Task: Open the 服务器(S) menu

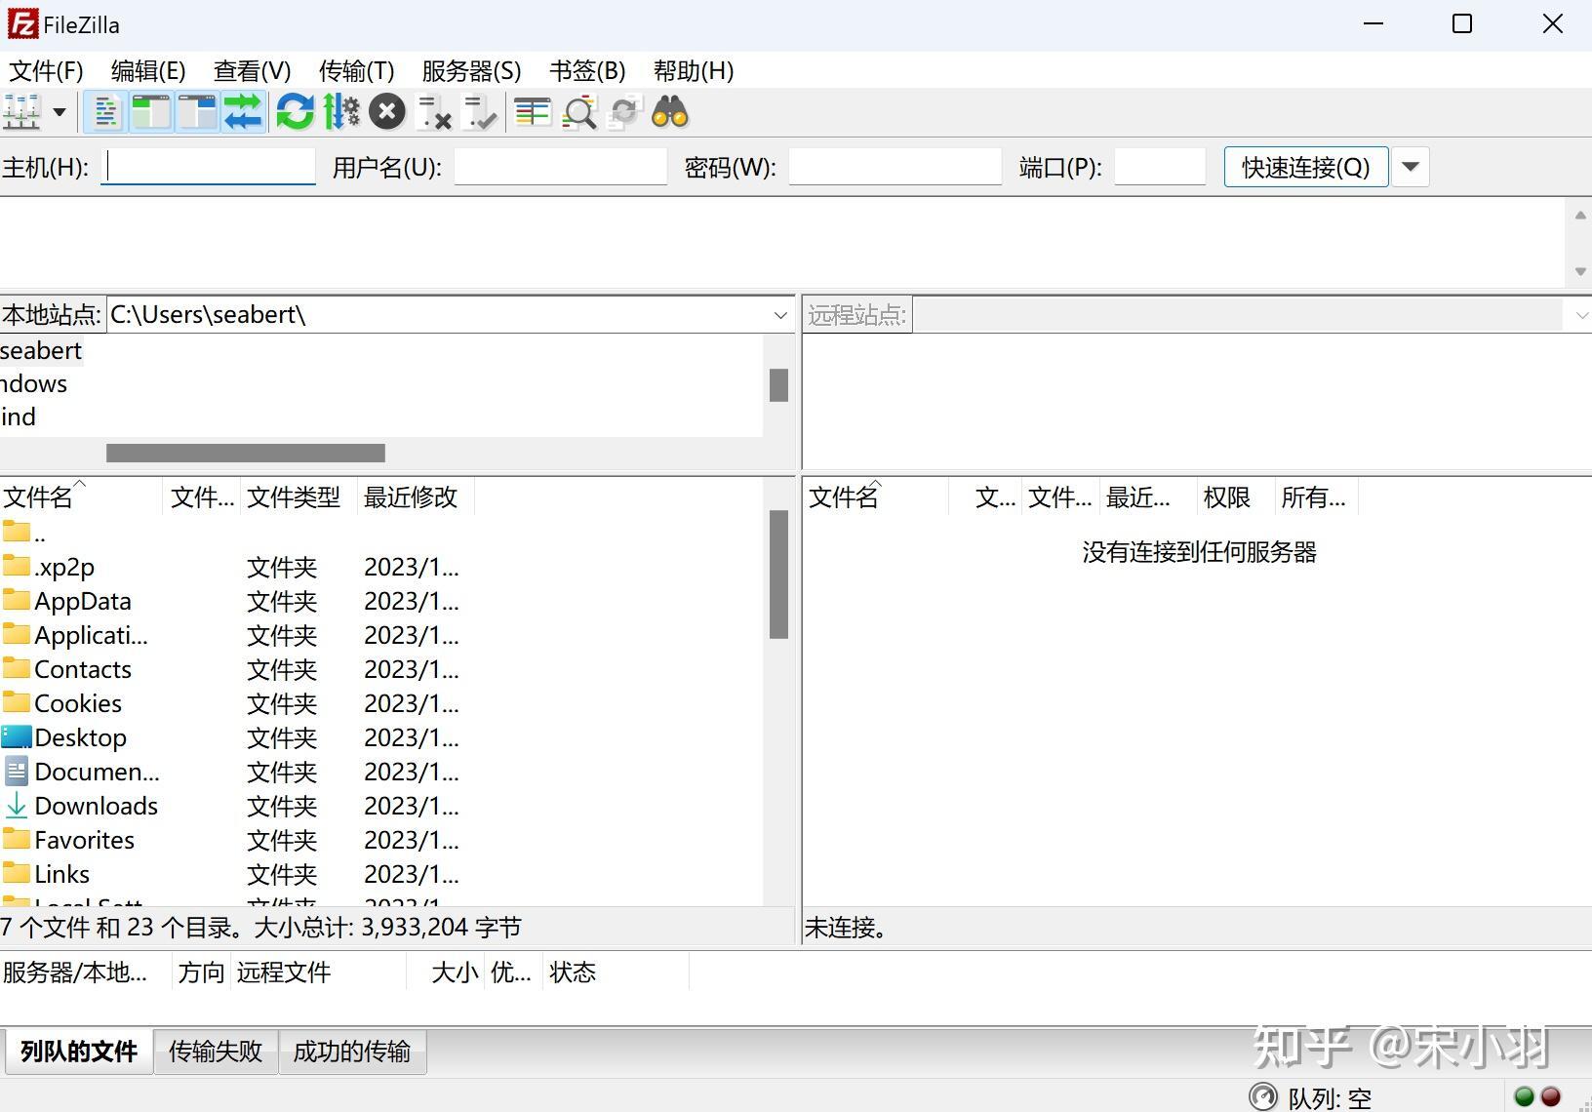Action: (x=471, y=71)
